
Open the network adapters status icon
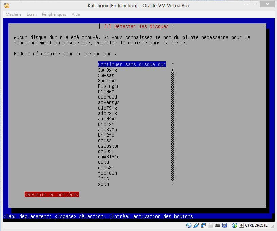(203, 225)
